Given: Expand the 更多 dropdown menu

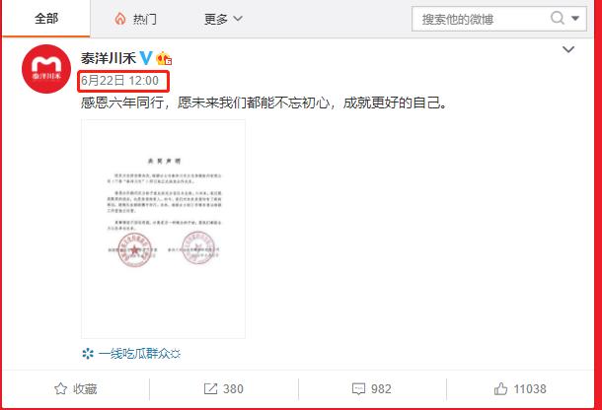Looking at the screenshot, I should pos(223,19).
